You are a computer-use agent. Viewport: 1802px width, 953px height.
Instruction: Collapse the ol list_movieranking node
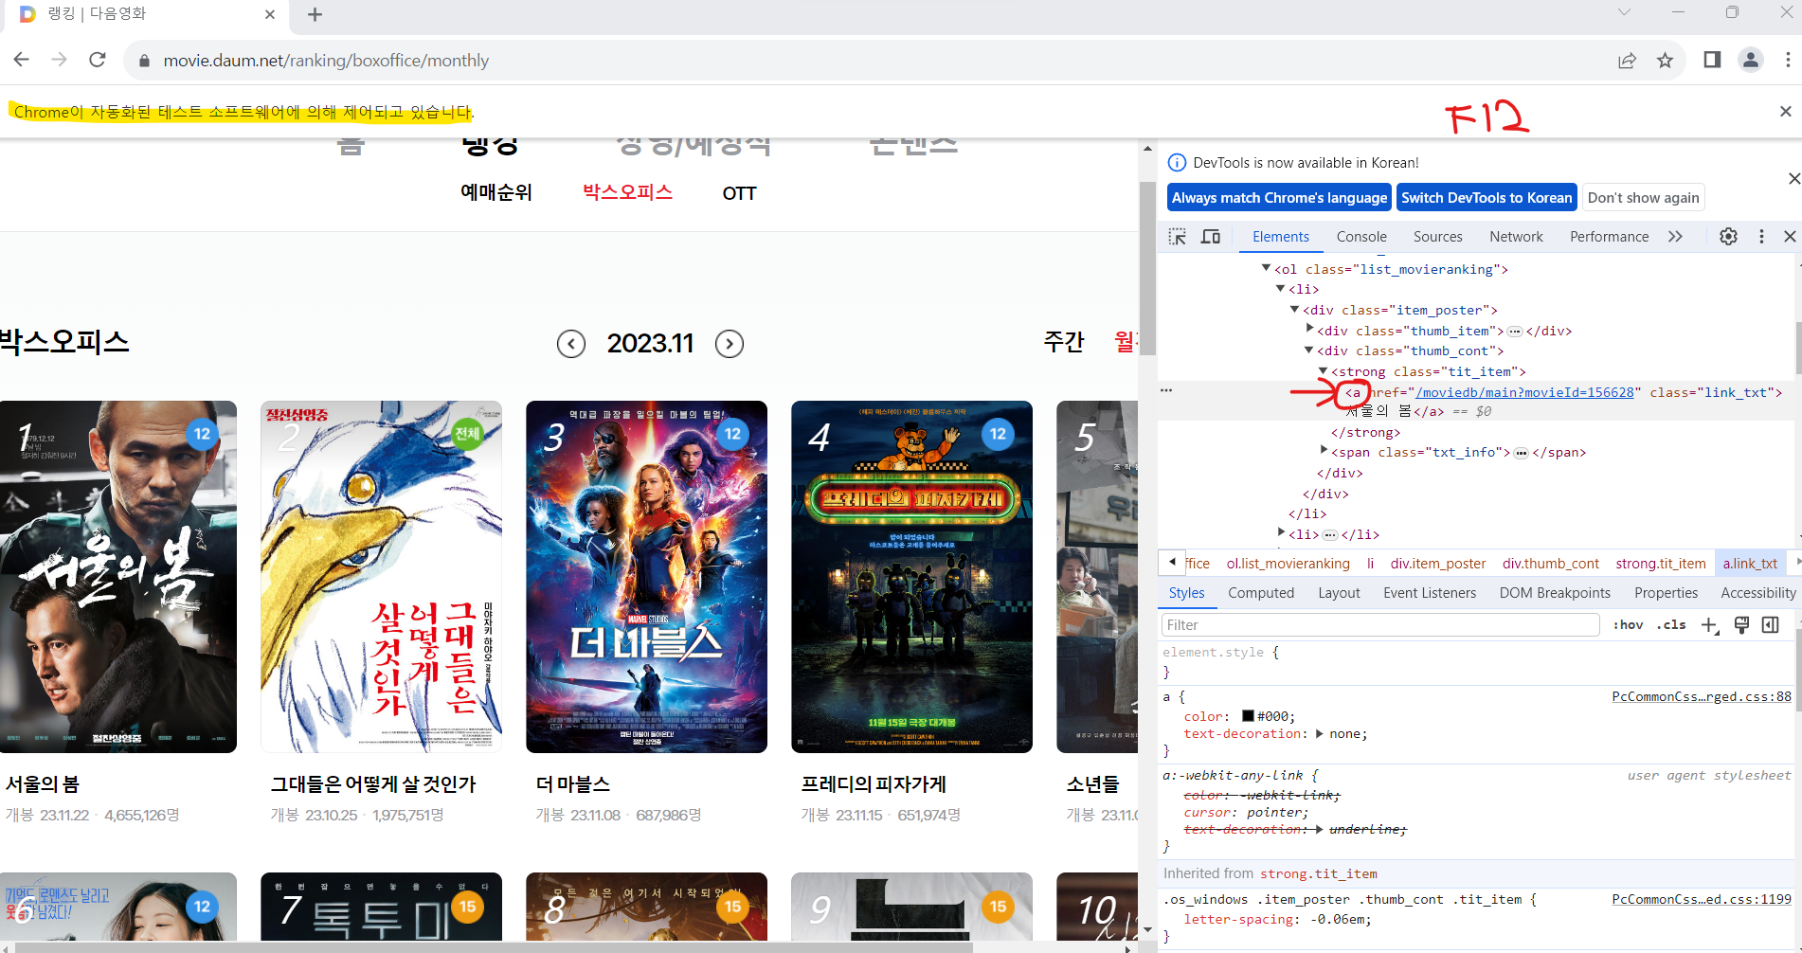(1266, 268)
